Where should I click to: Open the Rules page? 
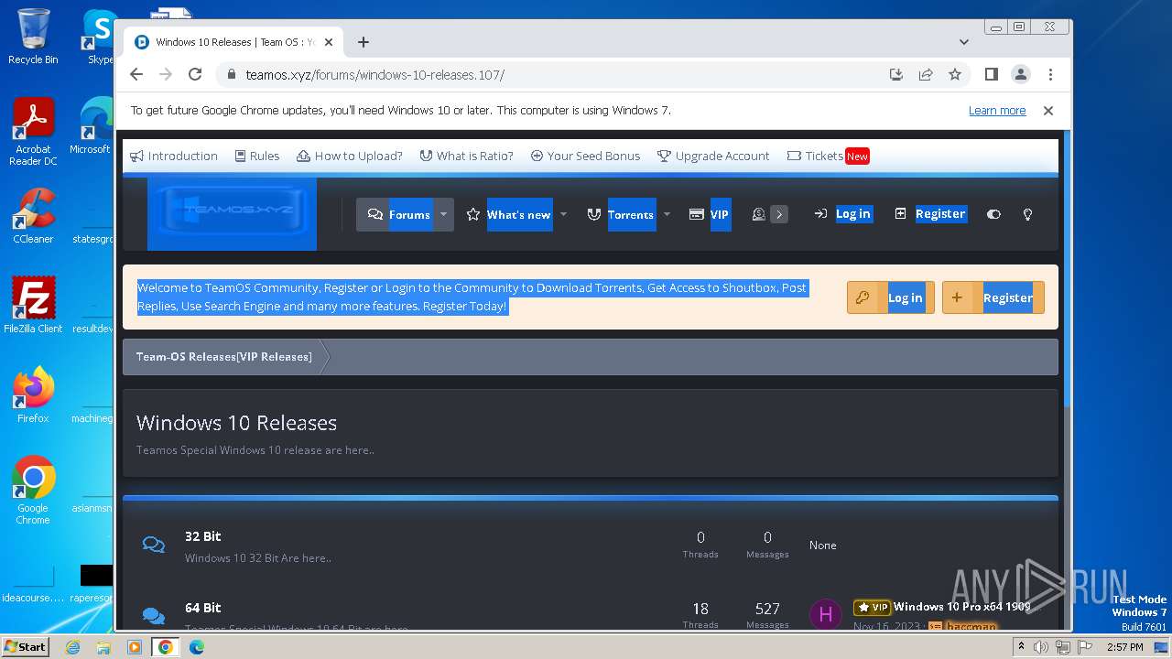(257, 156)
